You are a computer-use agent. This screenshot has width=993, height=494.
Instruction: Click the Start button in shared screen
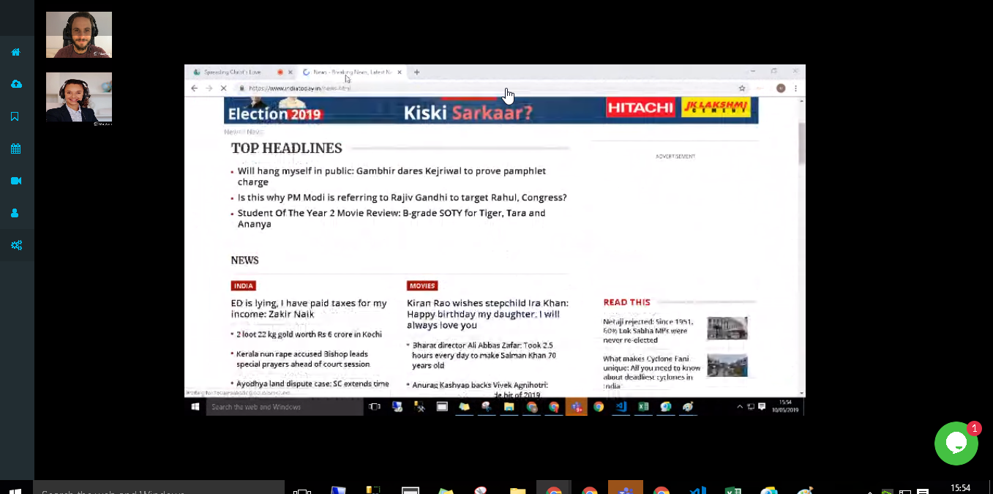click(x=195, y=407)
